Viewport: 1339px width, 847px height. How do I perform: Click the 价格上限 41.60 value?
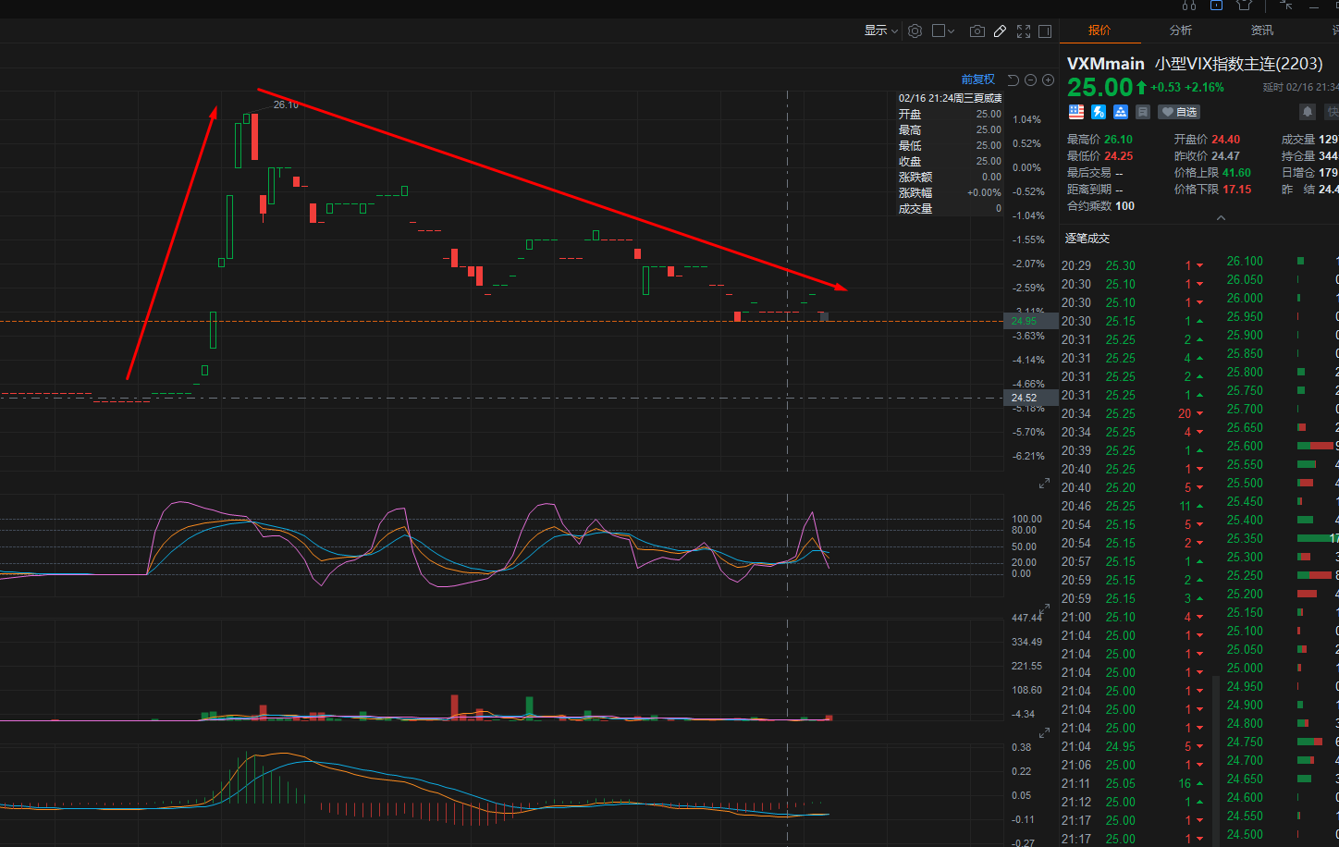pyautogui.click(x=1236, y=173)
